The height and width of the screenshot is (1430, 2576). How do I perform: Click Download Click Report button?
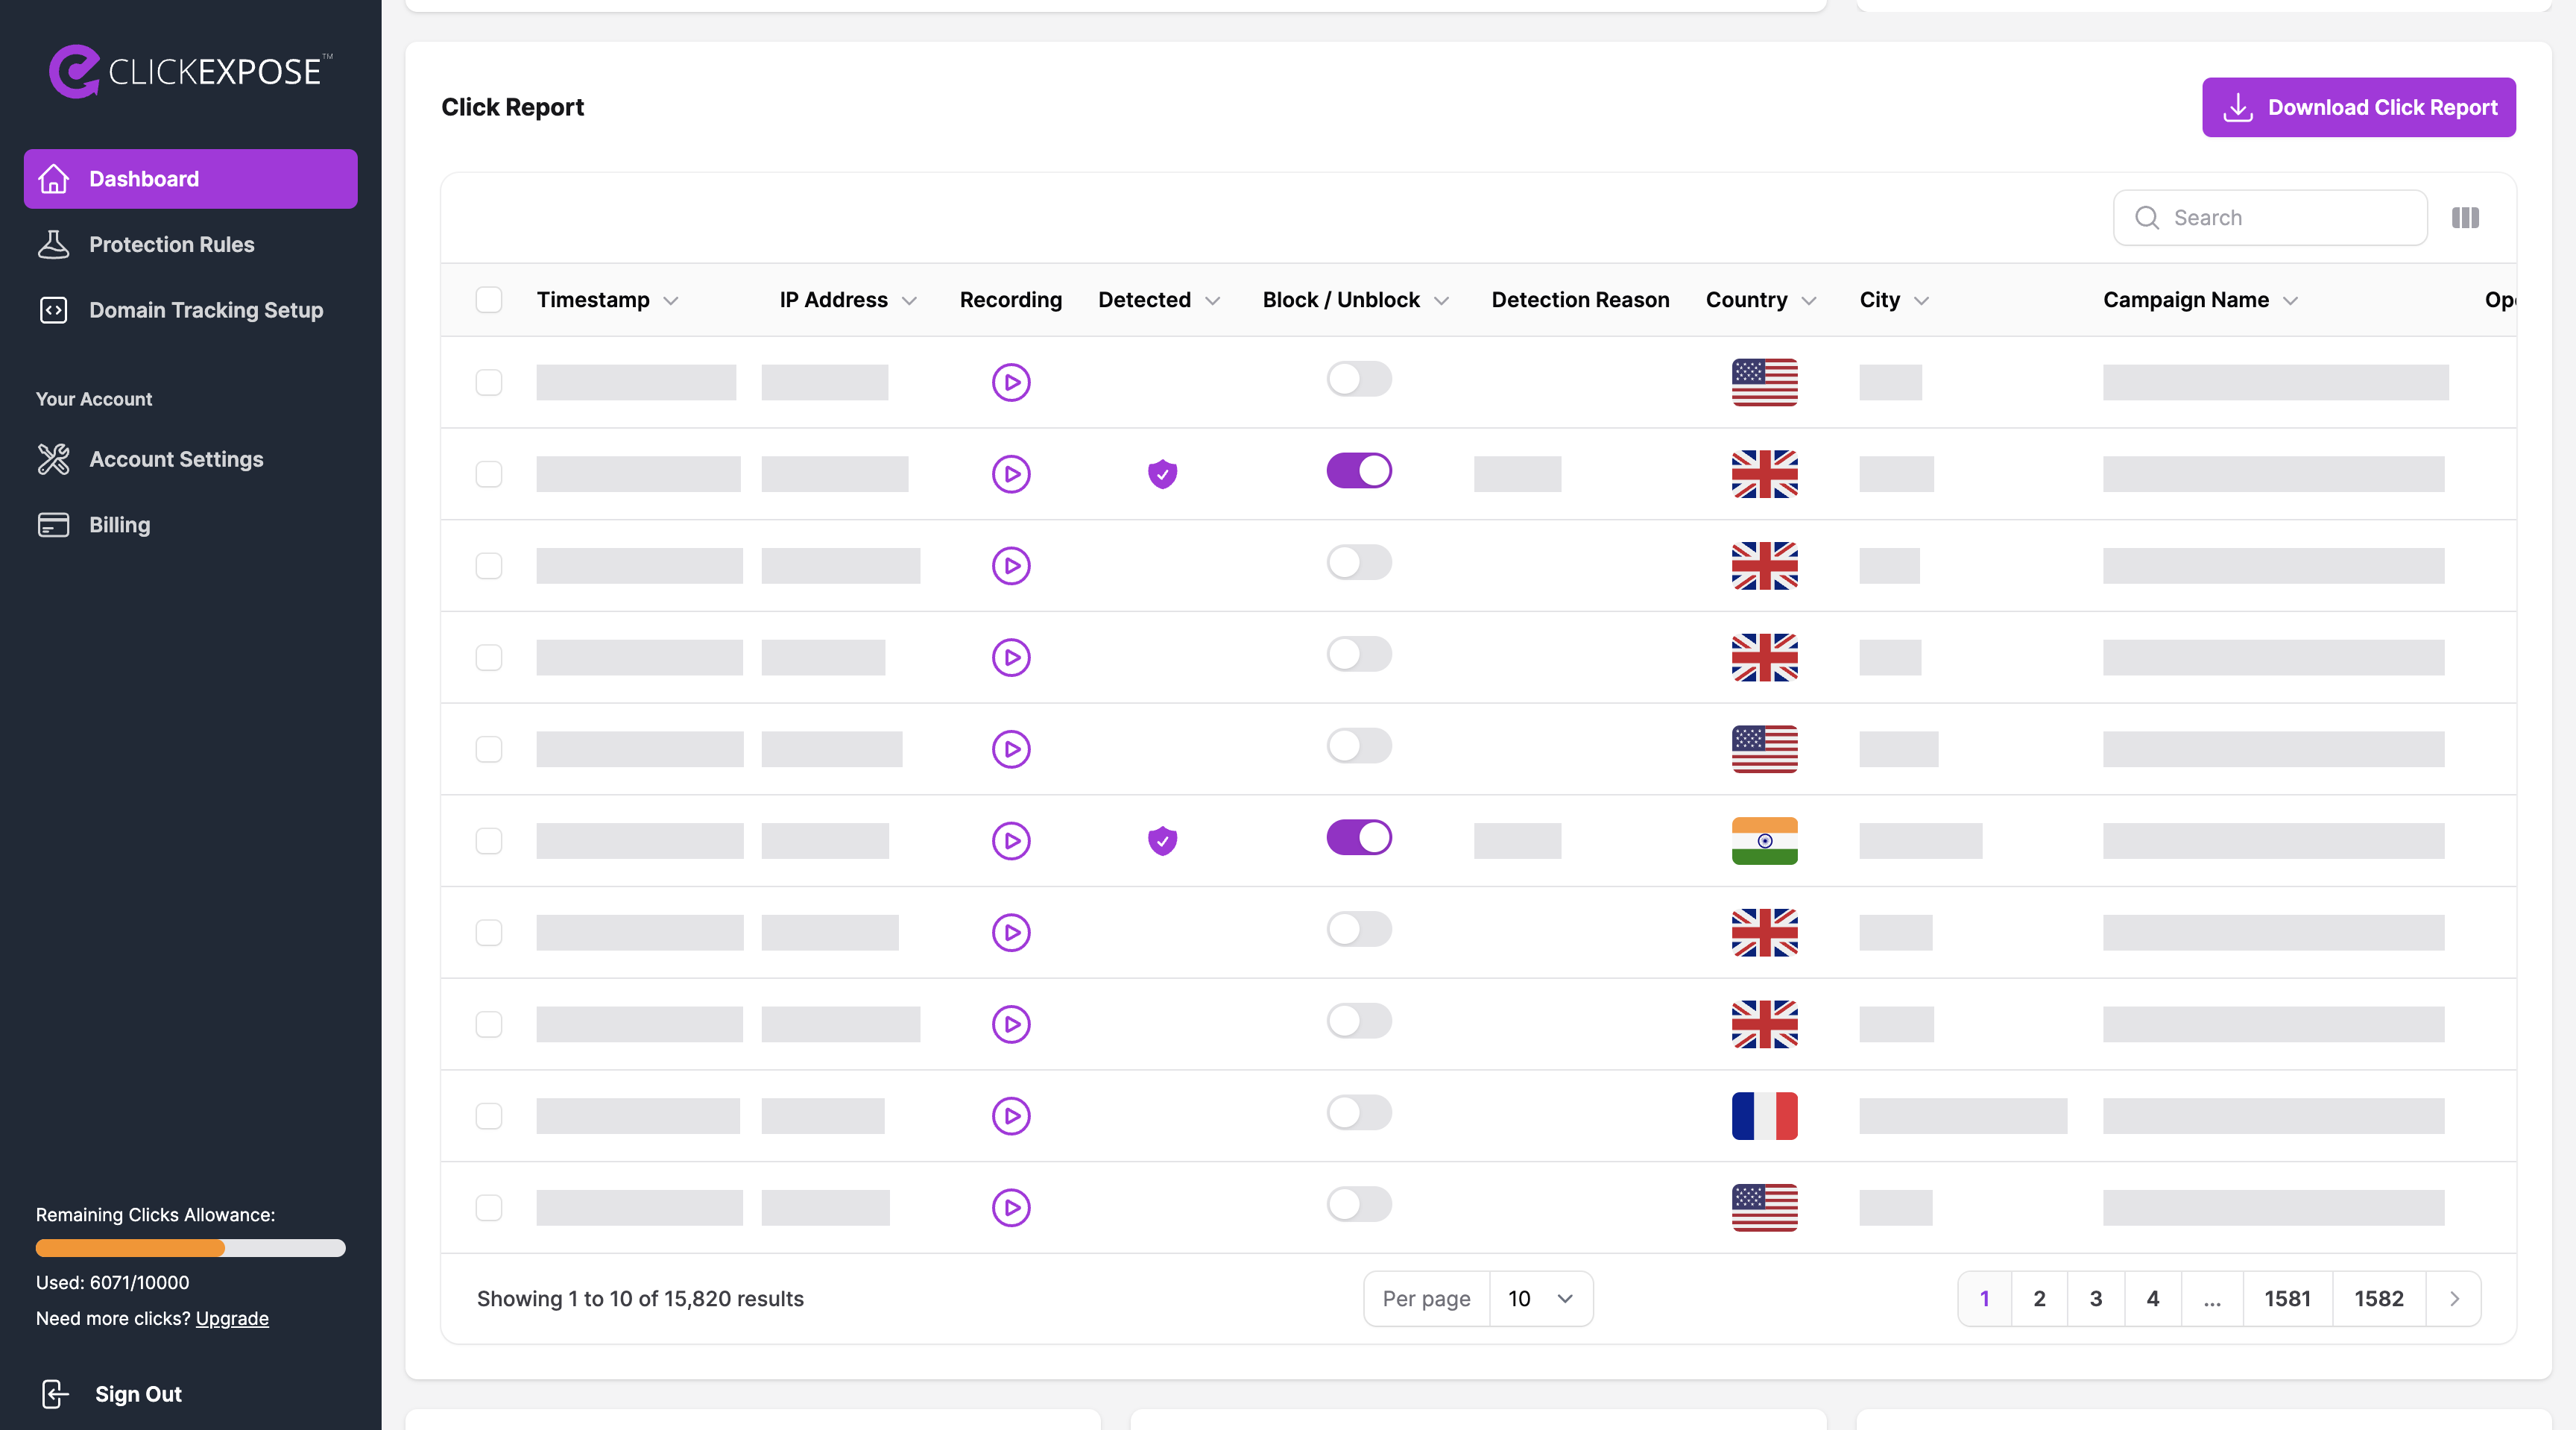click(x=2357, y=107)
